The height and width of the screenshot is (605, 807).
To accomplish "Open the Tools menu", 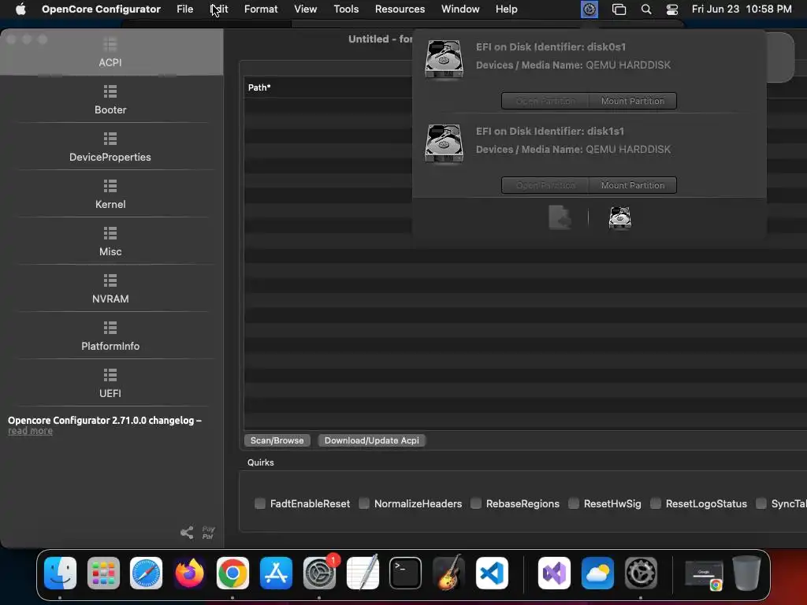I will pyautogui.click(x=346, y=9).
